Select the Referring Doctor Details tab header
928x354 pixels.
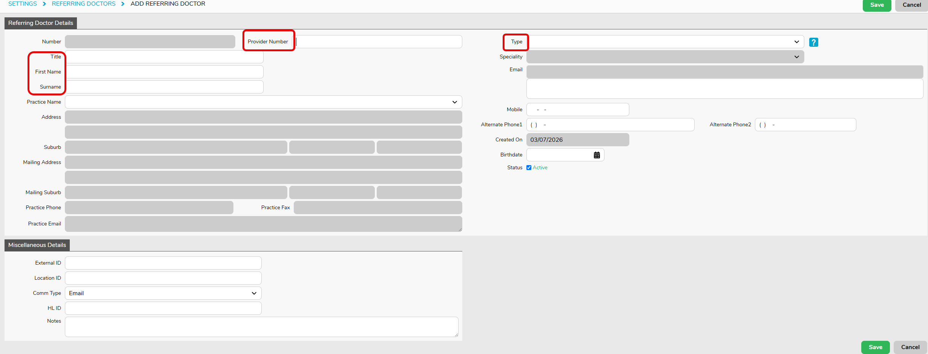click(x=41, y=23)
